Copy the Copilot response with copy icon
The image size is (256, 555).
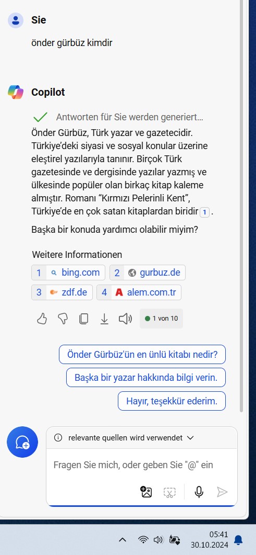click(83, 319)
